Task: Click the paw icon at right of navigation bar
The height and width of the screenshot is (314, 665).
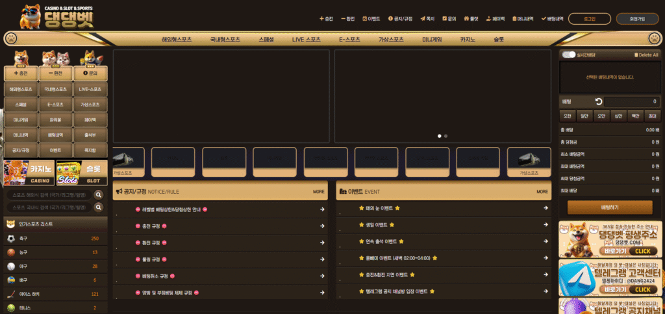Action: (655, 39)
